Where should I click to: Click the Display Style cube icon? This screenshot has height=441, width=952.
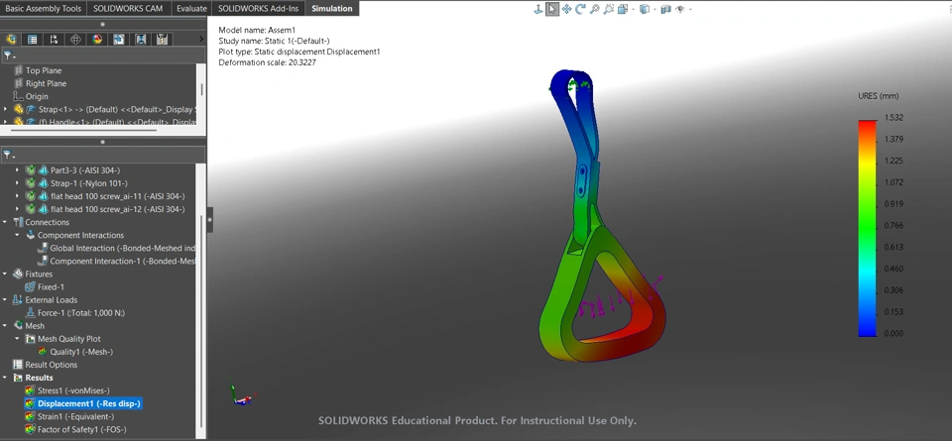[645, 9]
